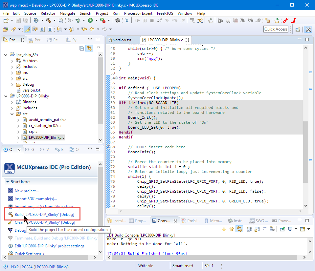Viewport: 315px width, 271px height.
Task: Toggle Show Whitespace Characters pilcrow icon
Action: click(x=50, y=29)
